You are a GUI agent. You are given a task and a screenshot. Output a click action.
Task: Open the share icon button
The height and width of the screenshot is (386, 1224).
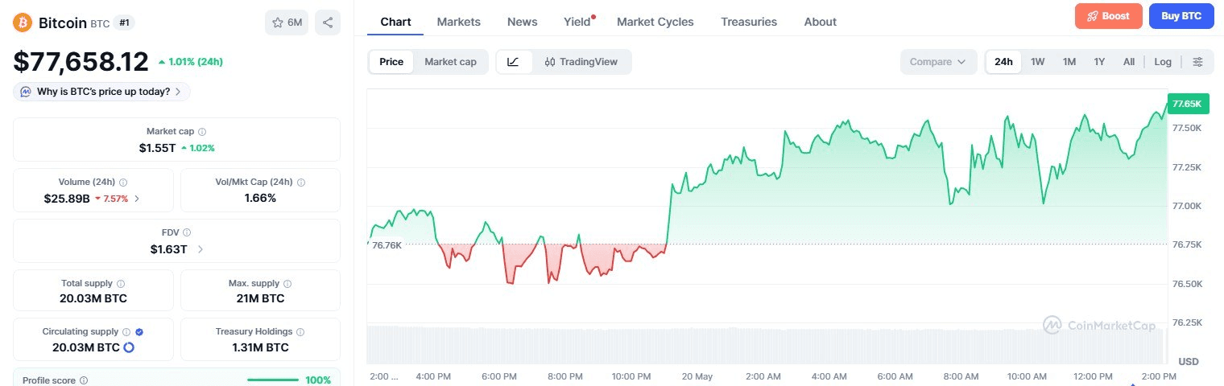point(328,23)
